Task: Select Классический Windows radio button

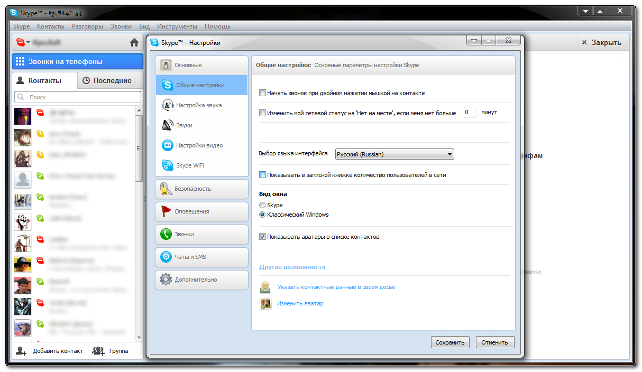Action: [262, 215]
